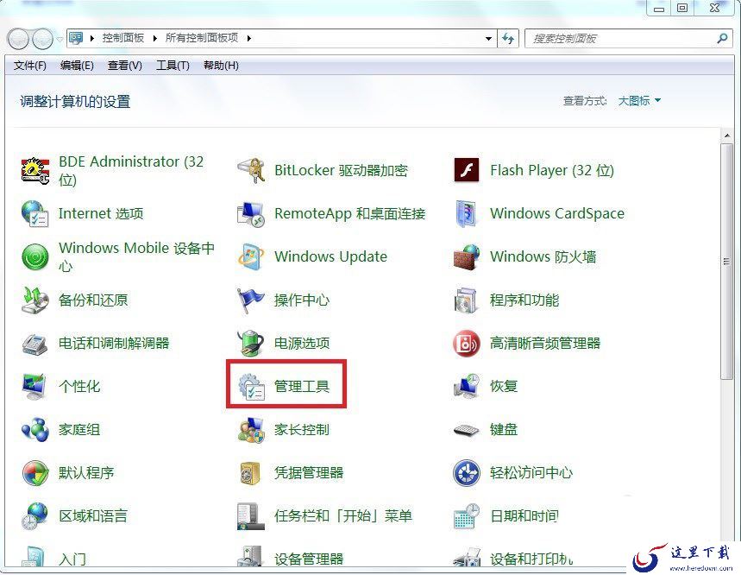Open 操作中心 flag icon
The image size is (741, 575).
click(250, 300)
